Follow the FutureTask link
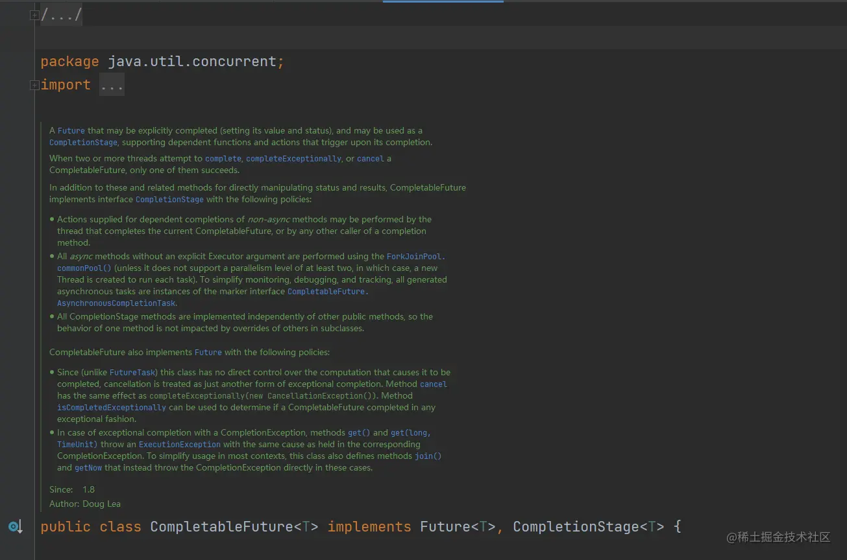The height and width of the screenshot is (560, 847). coord(132,373)
